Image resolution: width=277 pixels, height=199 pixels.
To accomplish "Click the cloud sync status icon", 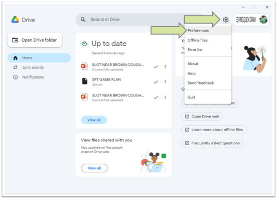I will pyautogui.click(x=84, y=43).
